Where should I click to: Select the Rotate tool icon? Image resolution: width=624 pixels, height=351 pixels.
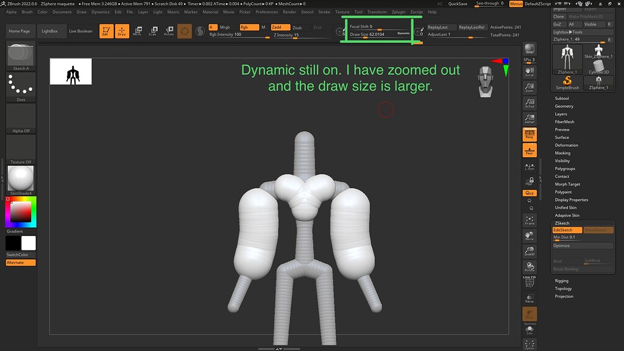(169, 30)
